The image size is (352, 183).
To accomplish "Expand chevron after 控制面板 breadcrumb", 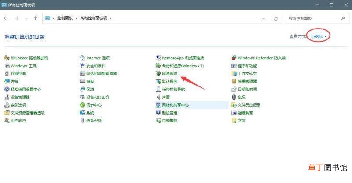I will (x=76, y=18).
